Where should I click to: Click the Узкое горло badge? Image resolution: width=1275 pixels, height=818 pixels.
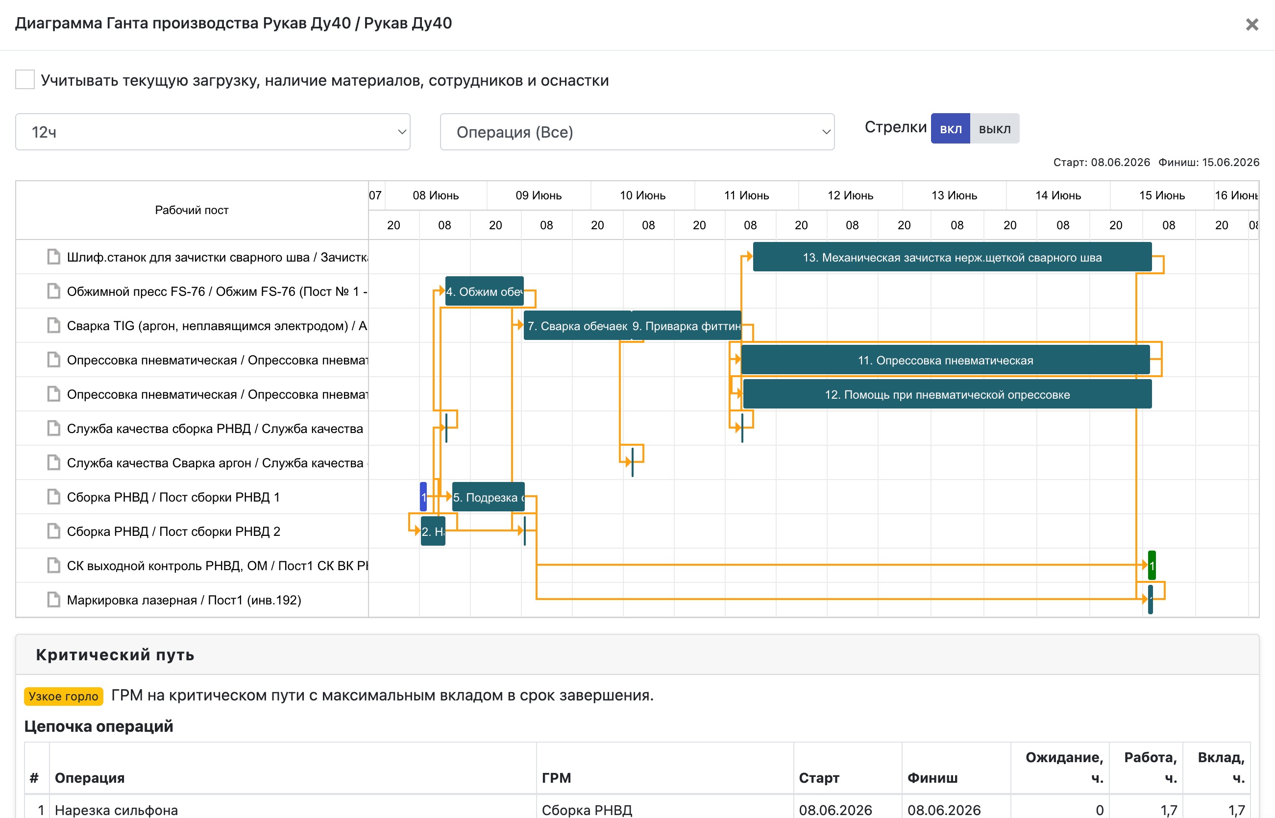click(x=63, y=696)
